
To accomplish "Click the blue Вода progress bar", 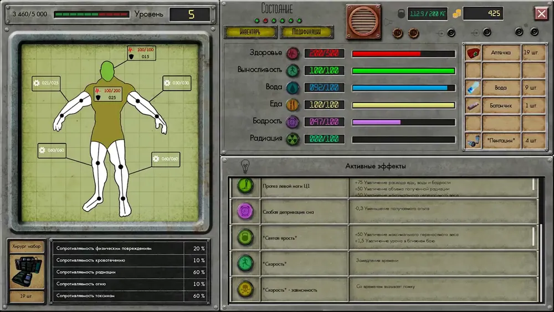I will pos(403,88).
